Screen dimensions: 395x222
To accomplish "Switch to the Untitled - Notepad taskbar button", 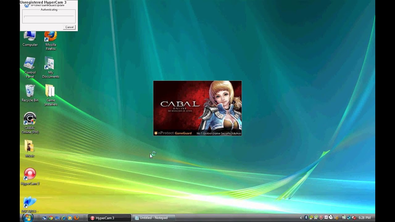I will tap(154, 218).
